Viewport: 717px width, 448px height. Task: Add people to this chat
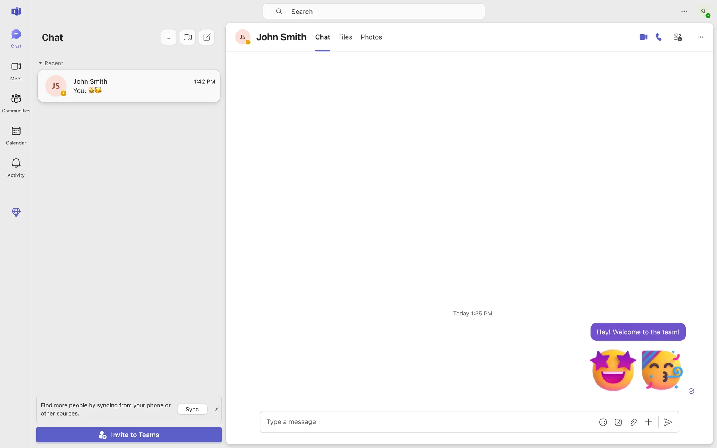pyautogui.click(x=677, y=37)
